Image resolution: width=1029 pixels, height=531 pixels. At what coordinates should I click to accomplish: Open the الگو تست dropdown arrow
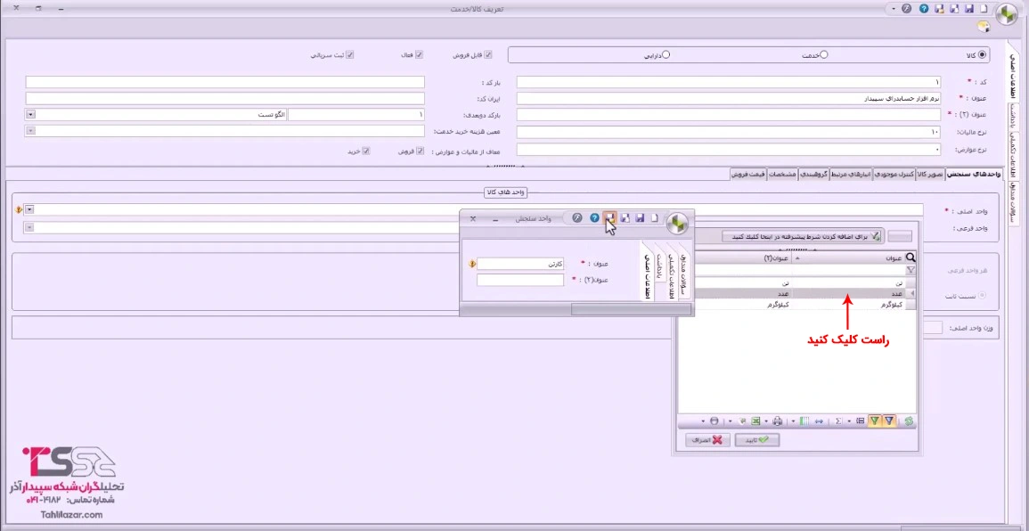click(x=30, y=115)
